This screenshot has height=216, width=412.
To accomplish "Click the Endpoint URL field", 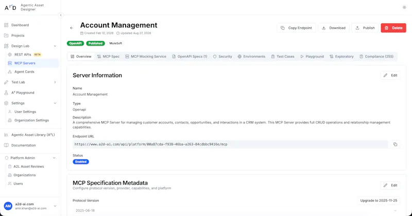I will tap(230, 145).
